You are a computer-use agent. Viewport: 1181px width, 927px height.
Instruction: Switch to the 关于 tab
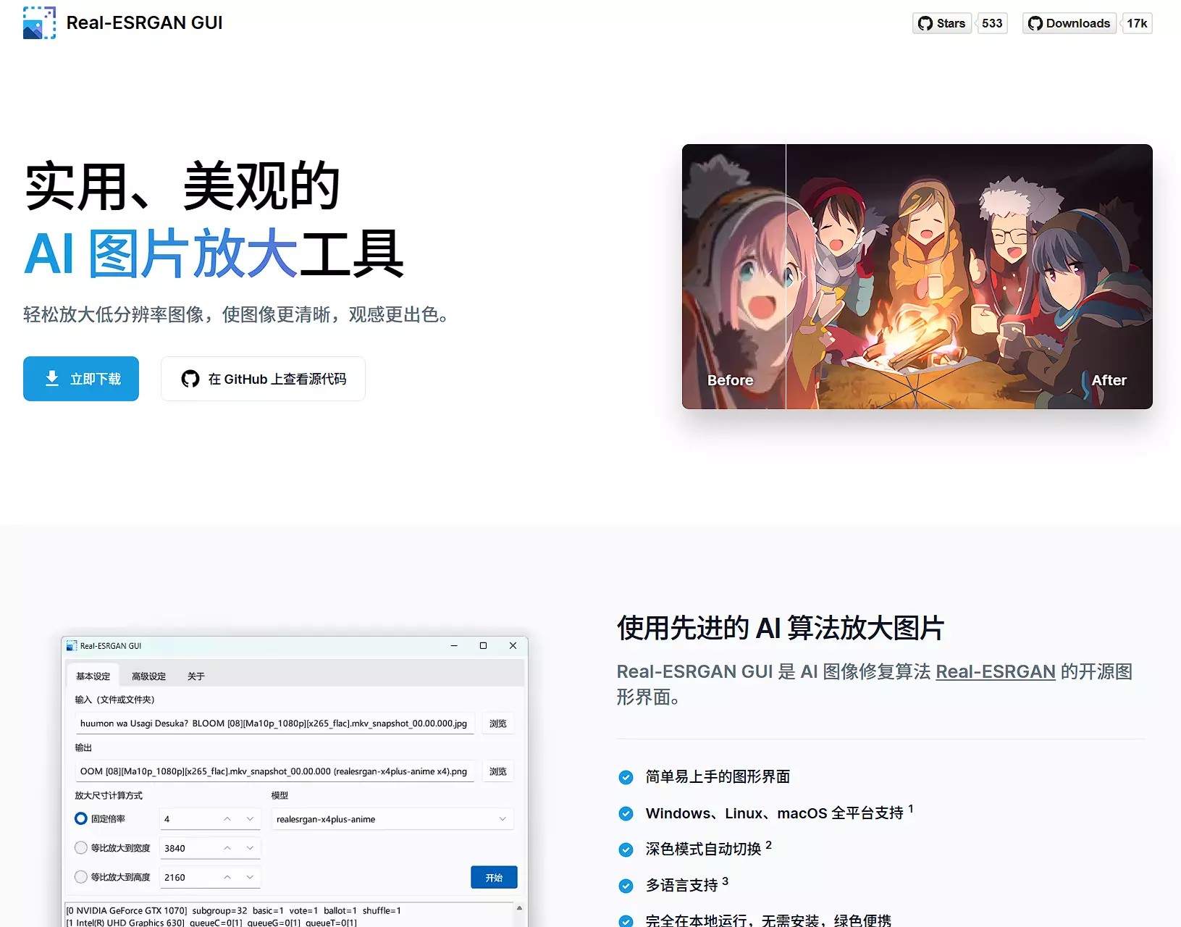(x=196, y=676)
